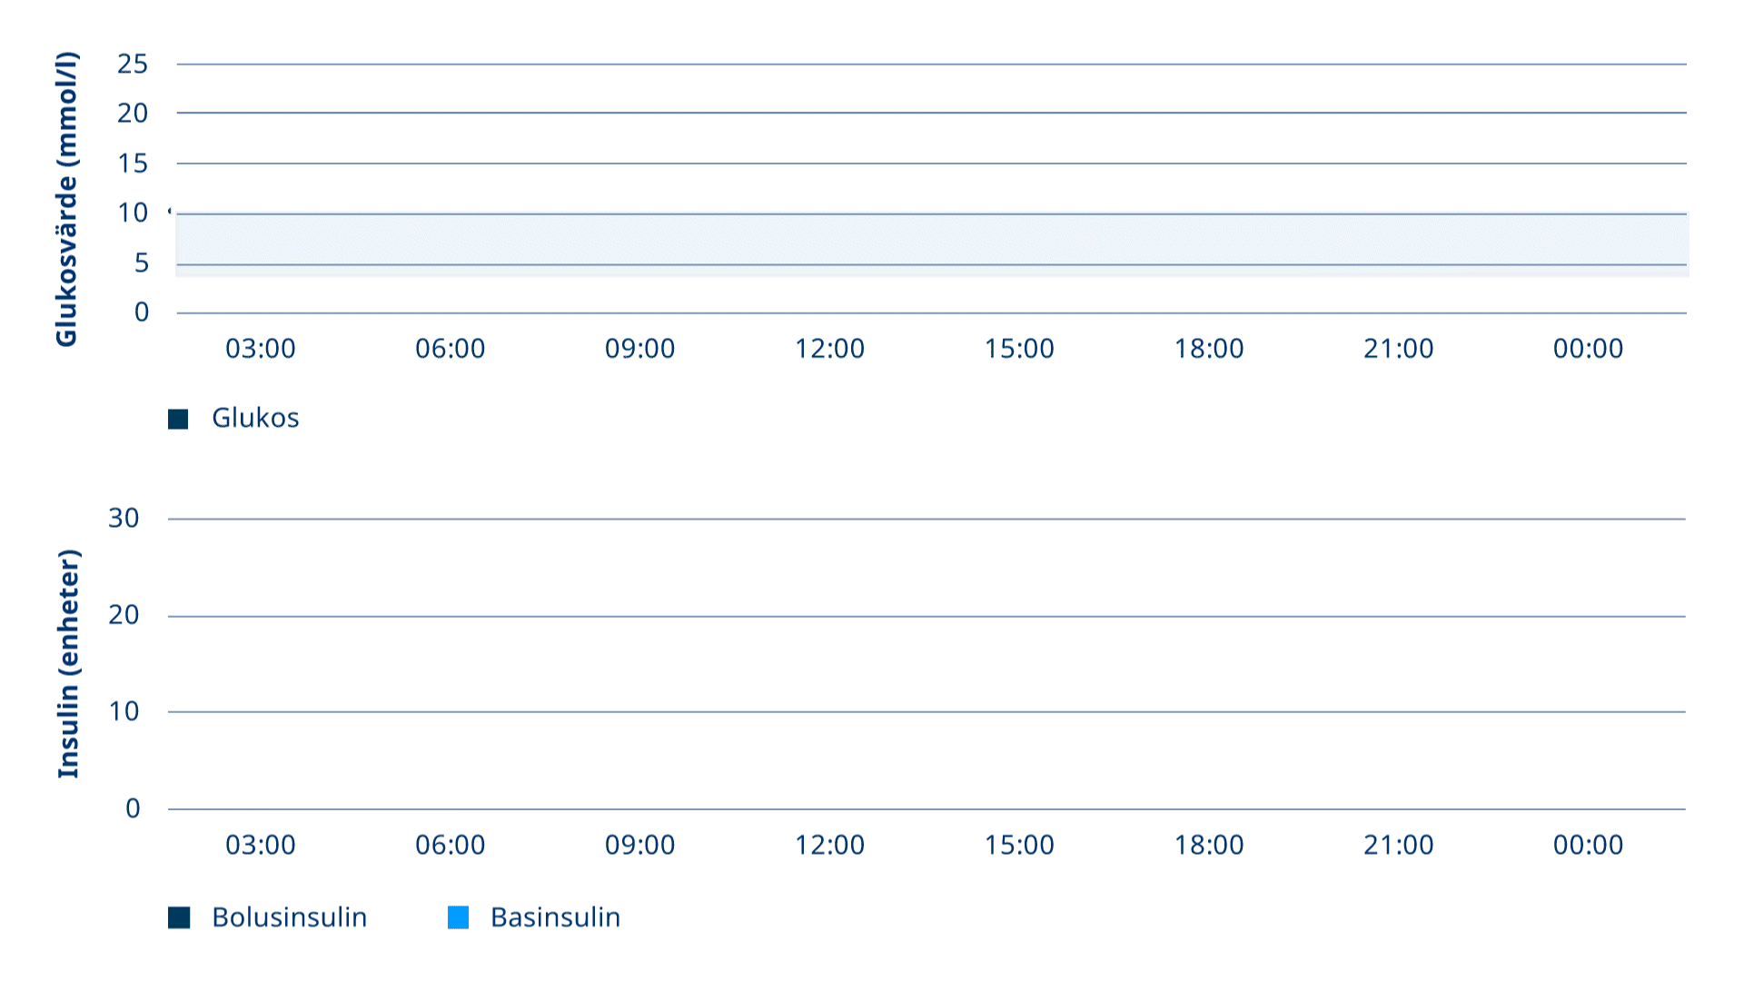Click the shaded glucose target range band
The width and height of the screenshot is (1744, 981).
coord(932,245)
